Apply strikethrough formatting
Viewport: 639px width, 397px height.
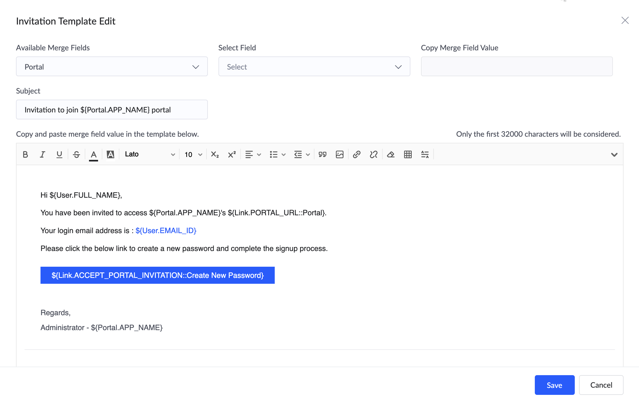(76, 154)
